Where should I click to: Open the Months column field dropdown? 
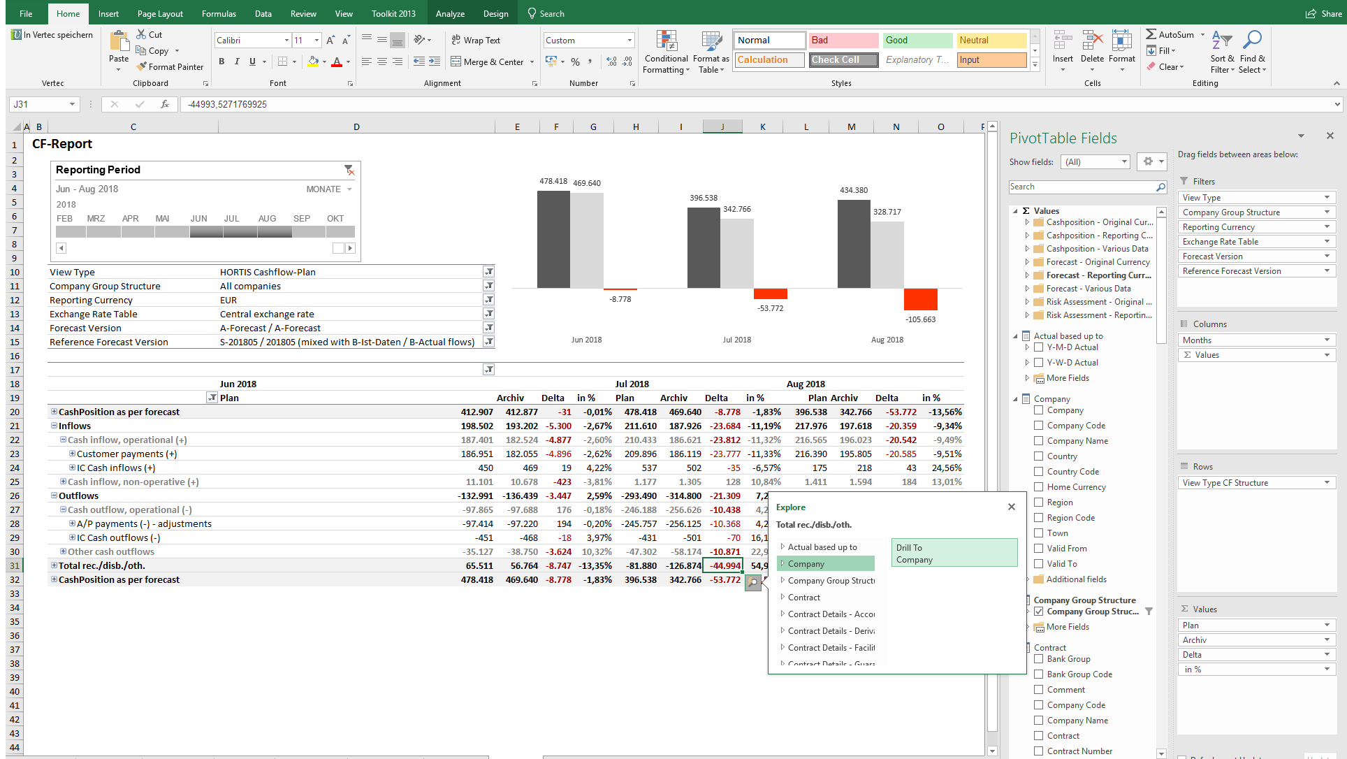tap(1327, 340)
